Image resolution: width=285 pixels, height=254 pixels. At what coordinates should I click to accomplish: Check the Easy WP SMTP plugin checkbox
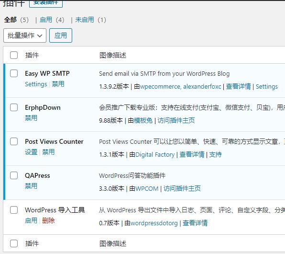pos(14,73)
